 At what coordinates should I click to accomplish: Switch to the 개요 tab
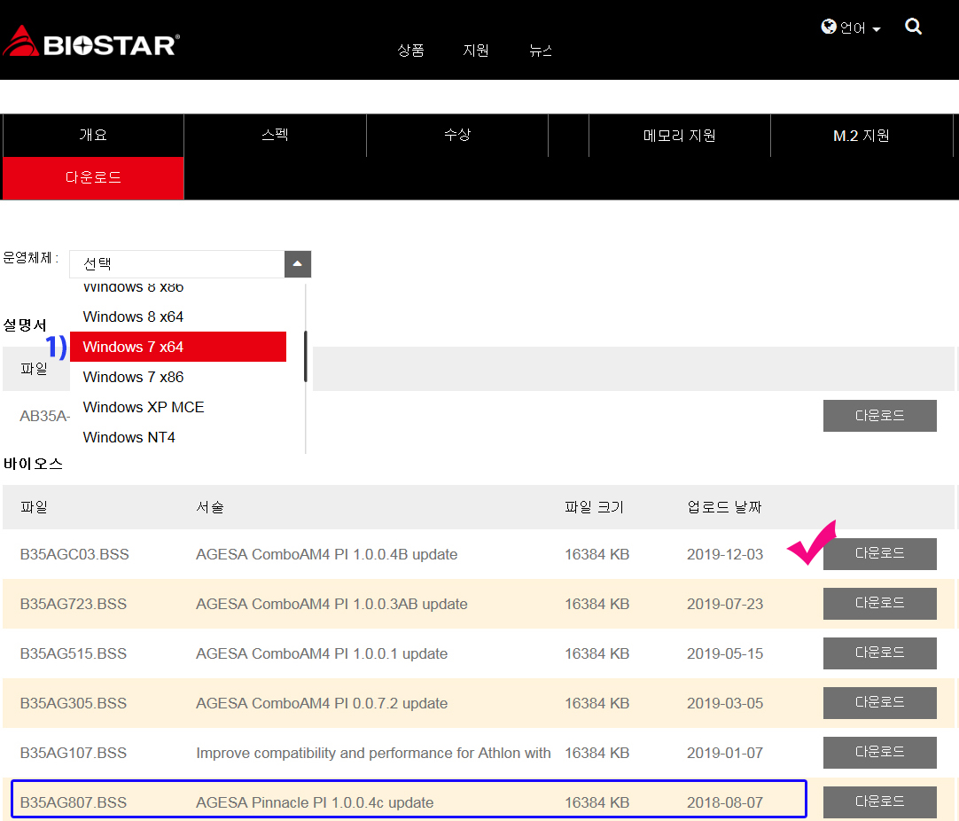point(94,135)
